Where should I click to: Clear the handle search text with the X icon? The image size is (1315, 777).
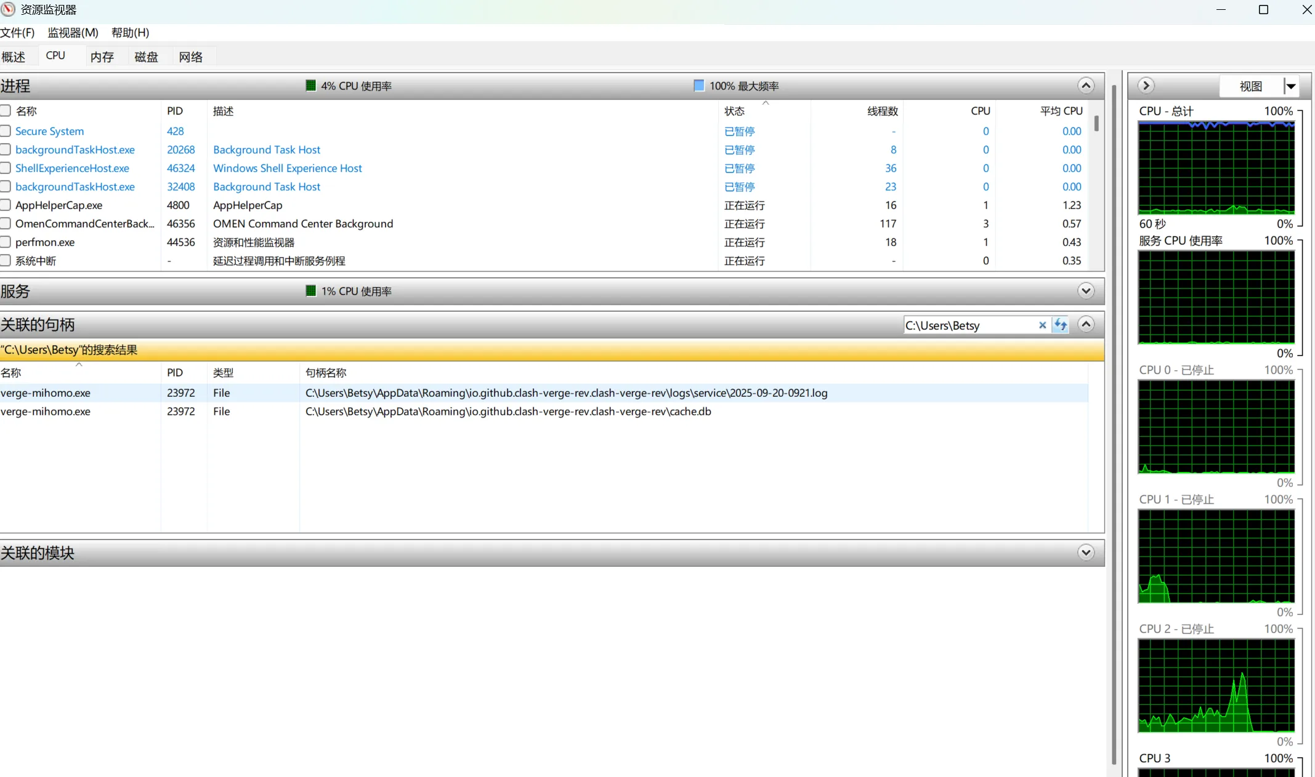pos(1042,325)
